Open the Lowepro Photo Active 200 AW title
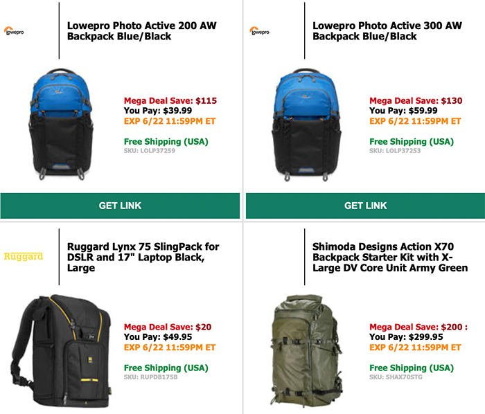The width and height of the screenshot is (485, 414). (x=141, y=31)
